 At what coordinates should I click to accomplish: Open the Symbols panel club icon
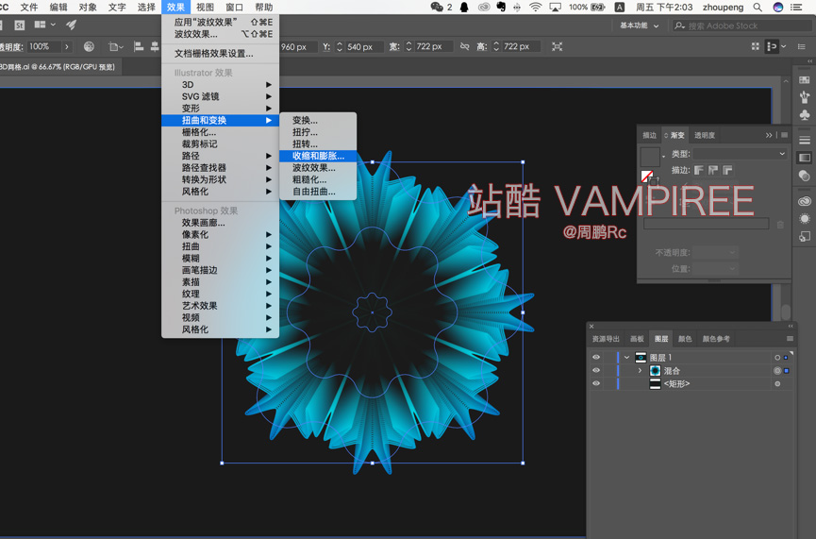coord(805,114)
